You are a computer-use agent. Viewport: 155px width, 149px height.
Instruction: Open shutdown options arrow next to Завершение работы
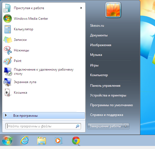[126, 126]
